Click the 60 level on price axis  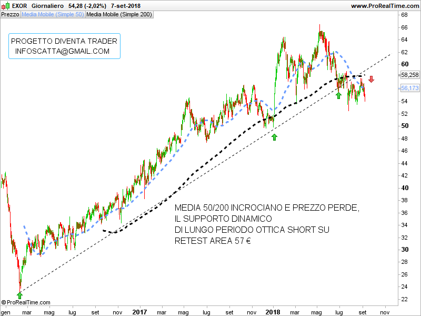coord(405,64)
